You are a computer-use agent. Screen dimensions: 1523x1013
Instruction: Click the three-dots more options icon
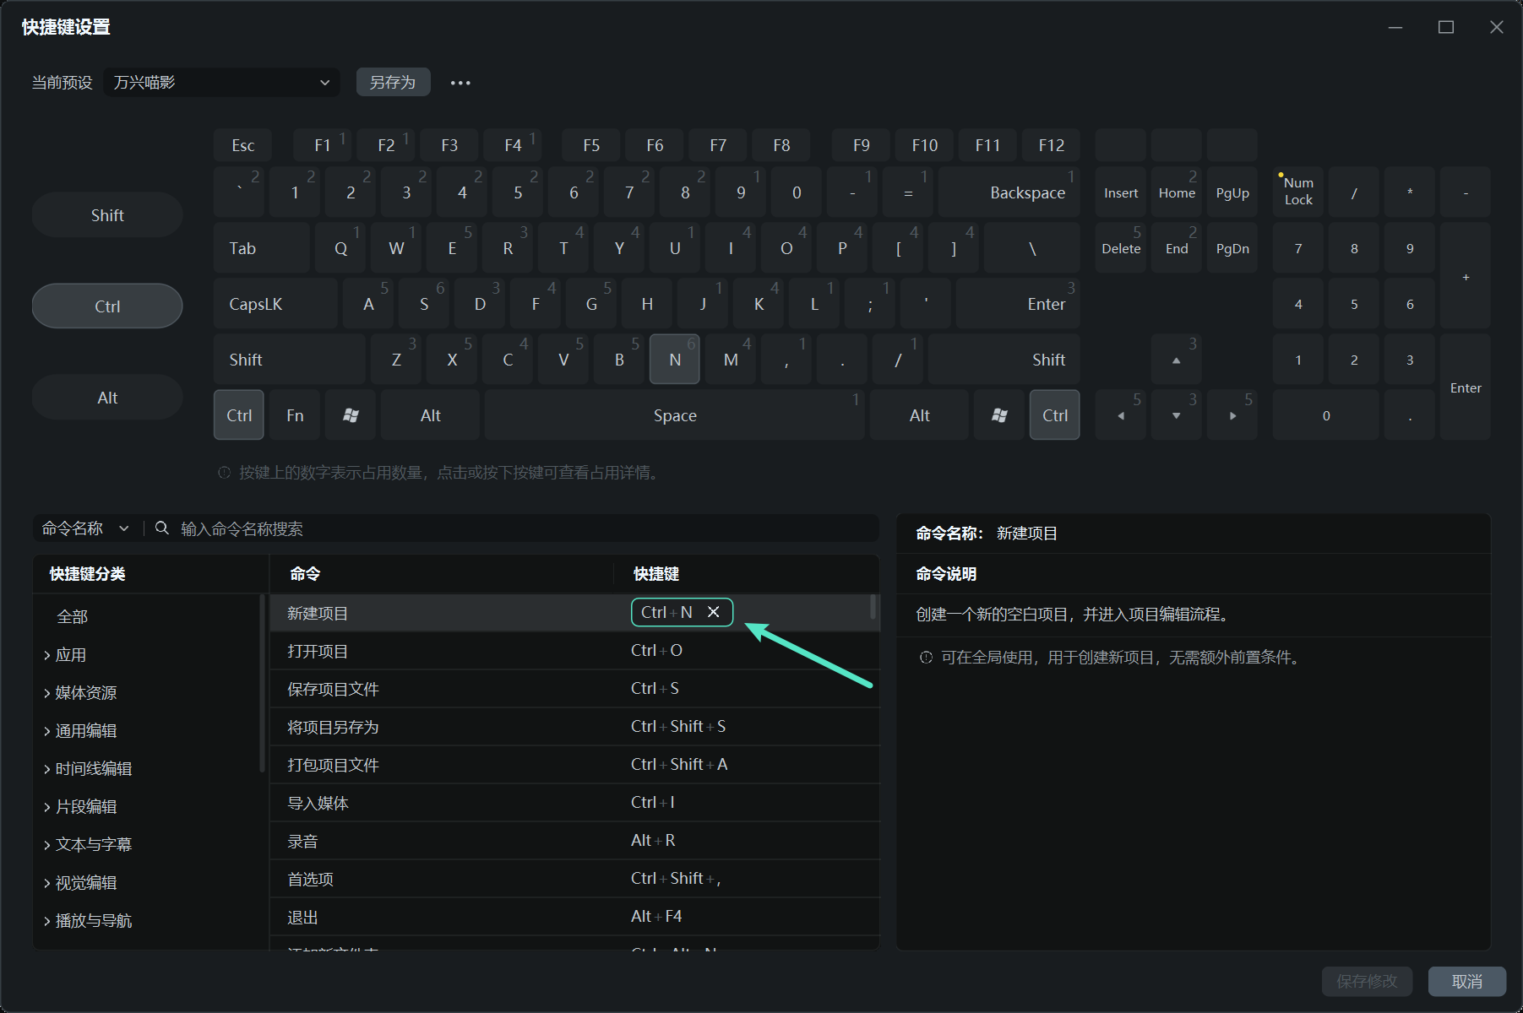click(x=460, y=83)
